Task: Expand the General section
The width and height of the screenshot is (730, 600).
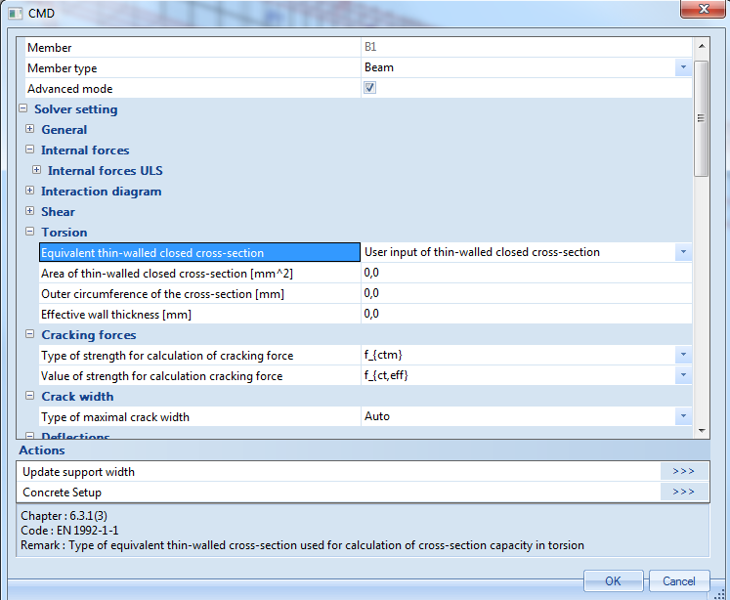Action: (x=29, y=129)
